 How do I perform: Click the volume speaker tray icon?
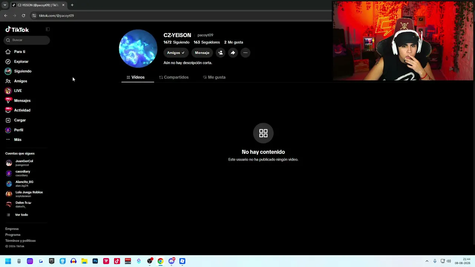pyautogui.click(x=449, y=261)
